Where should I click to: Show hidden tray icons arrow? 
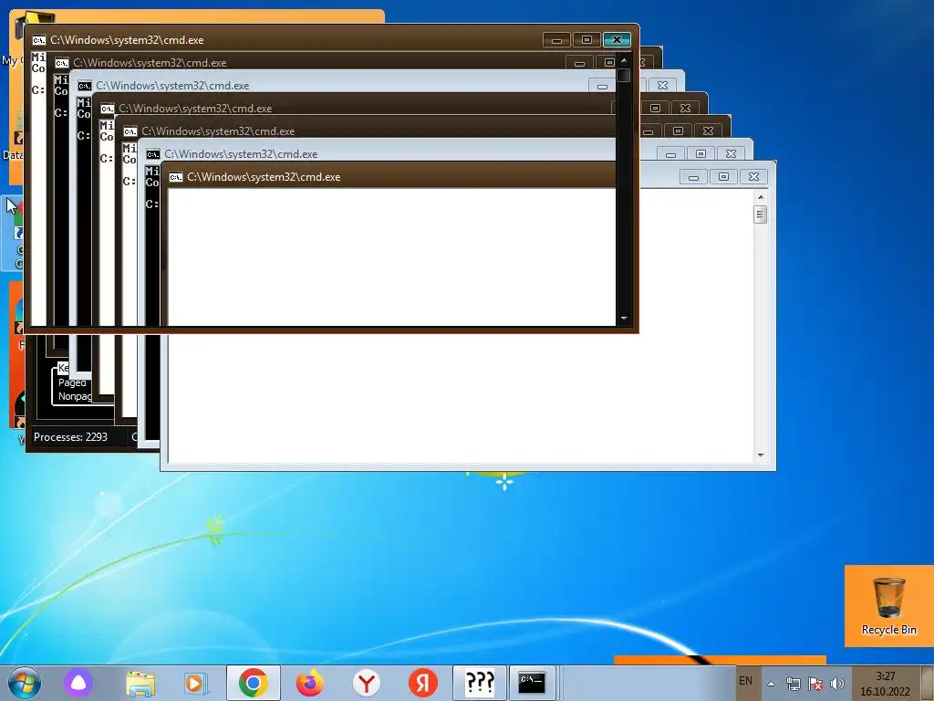[x=771, y=684]
